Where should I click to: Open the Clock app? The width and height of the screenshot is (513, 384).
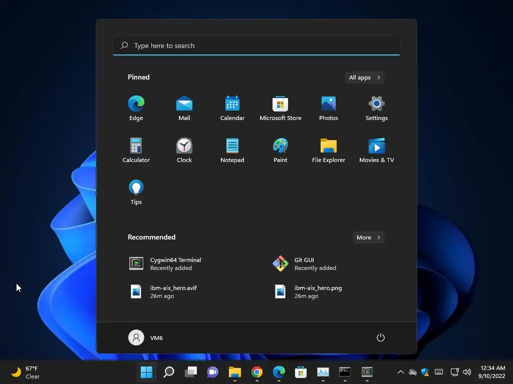184,150
